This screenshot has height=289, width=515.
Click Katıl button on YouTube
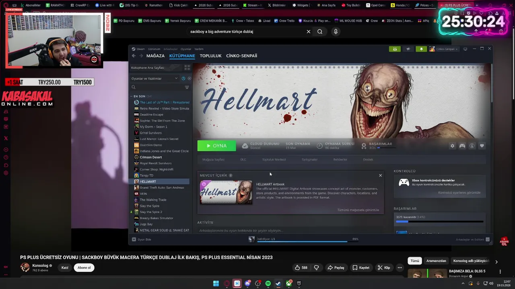(x=65, y=268)
